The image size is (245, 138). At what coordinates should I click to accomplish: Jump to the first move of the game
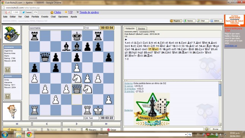click(17, 124)
